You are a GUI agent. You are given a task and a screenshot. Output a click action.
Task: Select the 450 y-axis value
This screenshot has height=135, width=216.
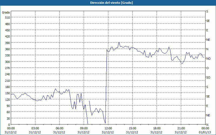(x=8, y=30)
